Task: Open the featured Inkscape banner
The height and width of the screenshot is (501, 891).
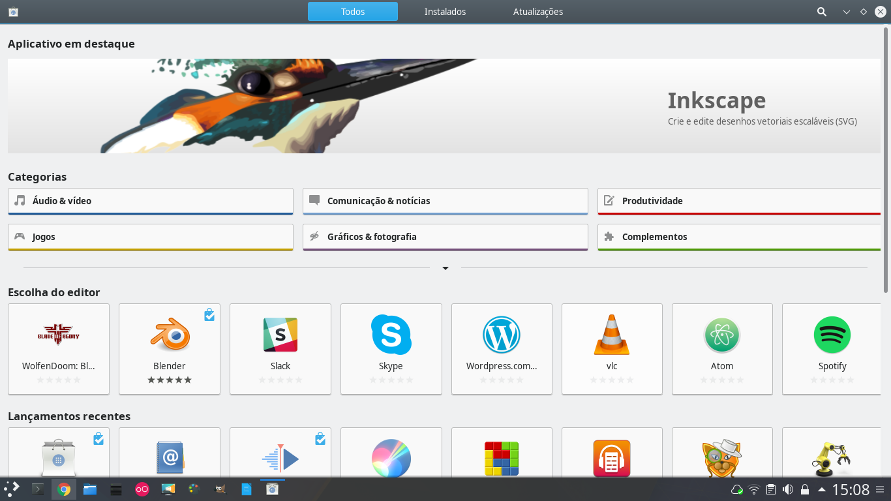Action: [444, 106]
